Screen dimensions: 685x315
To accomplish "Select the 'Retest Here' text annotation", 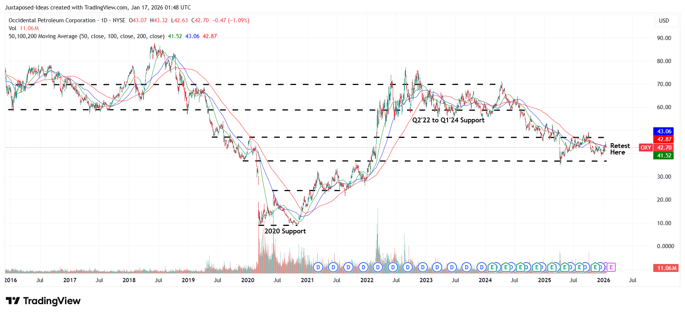I will [620, 149].
